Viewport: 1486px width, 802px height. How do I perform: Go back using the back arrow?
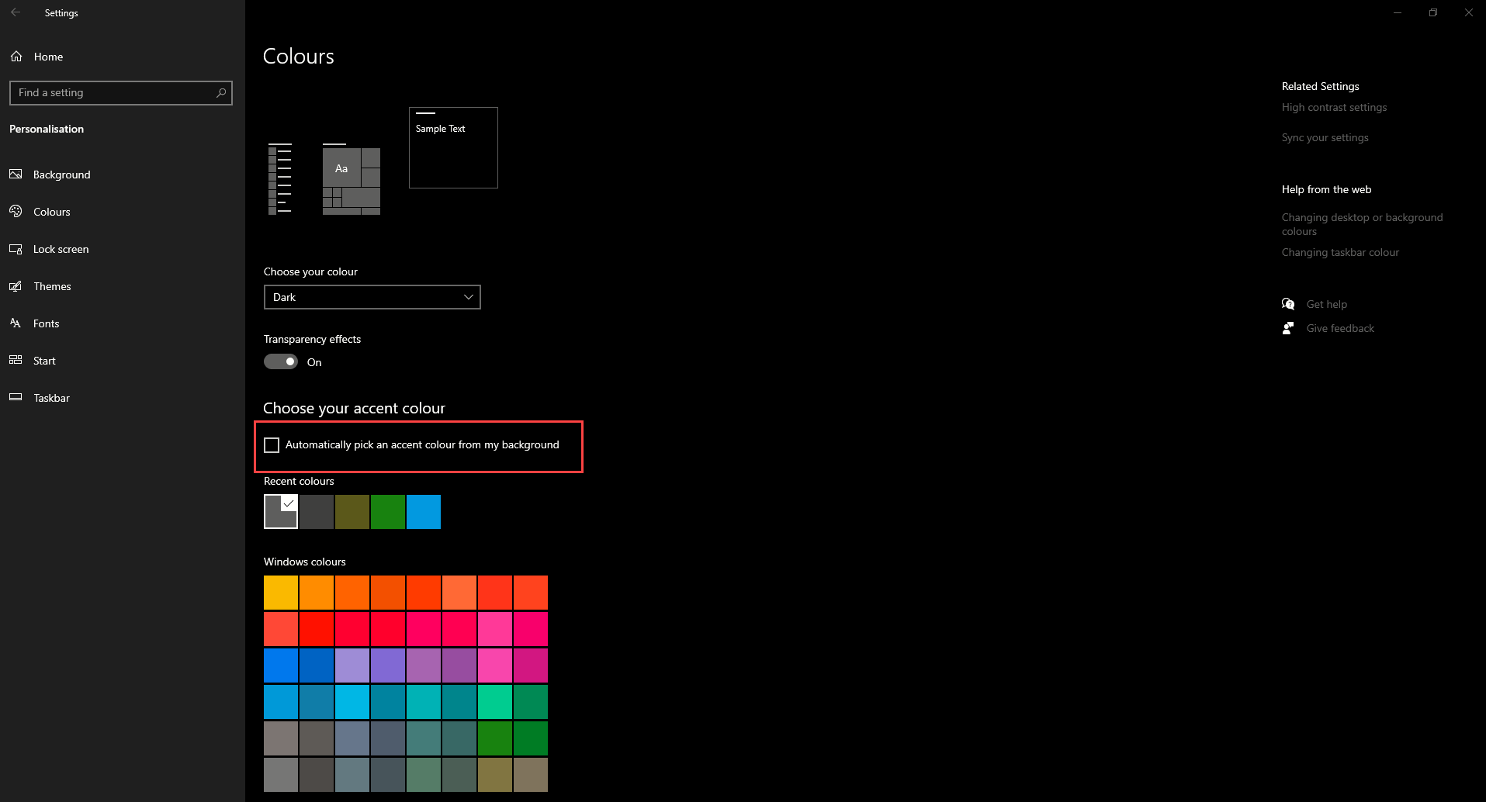(16, 13)
